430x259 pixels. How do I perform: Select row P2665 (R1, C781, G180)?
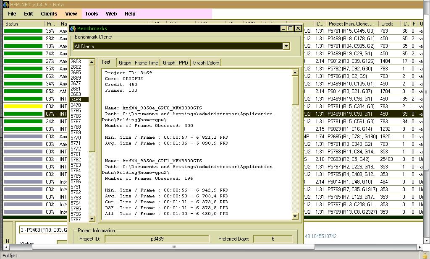352,136
